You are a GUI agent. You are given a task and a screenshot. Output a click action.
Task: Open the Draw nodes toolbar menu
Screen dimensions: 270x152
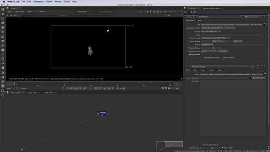click(3, 14)
